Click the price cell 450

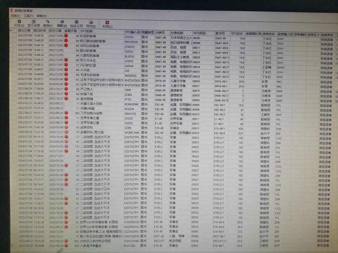click(240, 129)
